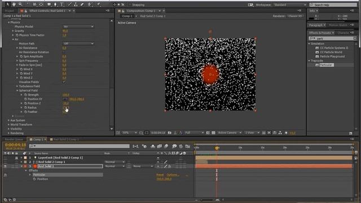Click Reset link for Particular in timeline
This screenshot has width=361, height=203.
160,175
